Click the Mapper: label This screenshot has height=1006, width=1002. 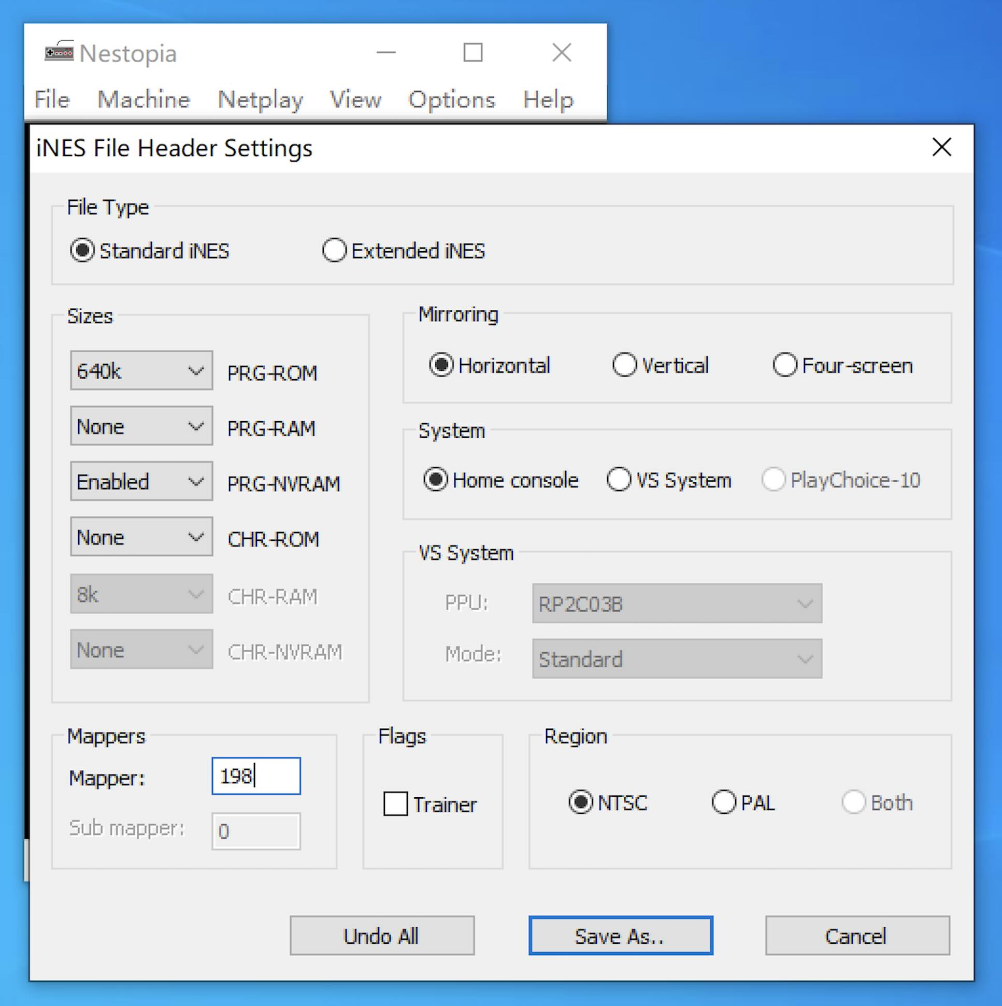tap(107, 778)
